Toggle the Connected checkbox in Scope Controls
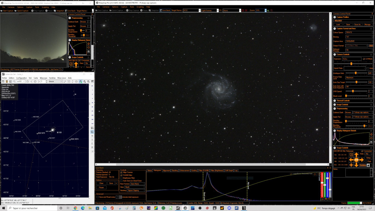The image size is (375, 211). 362,151
